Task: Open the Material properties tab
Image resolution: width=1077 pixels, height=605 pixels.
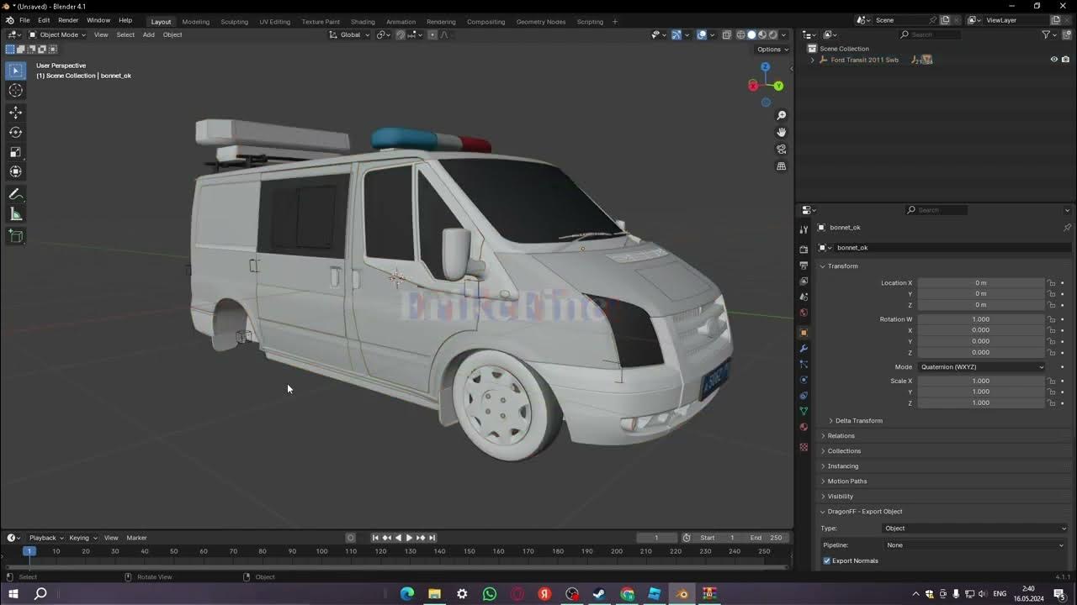Action: tap(804, 427)
